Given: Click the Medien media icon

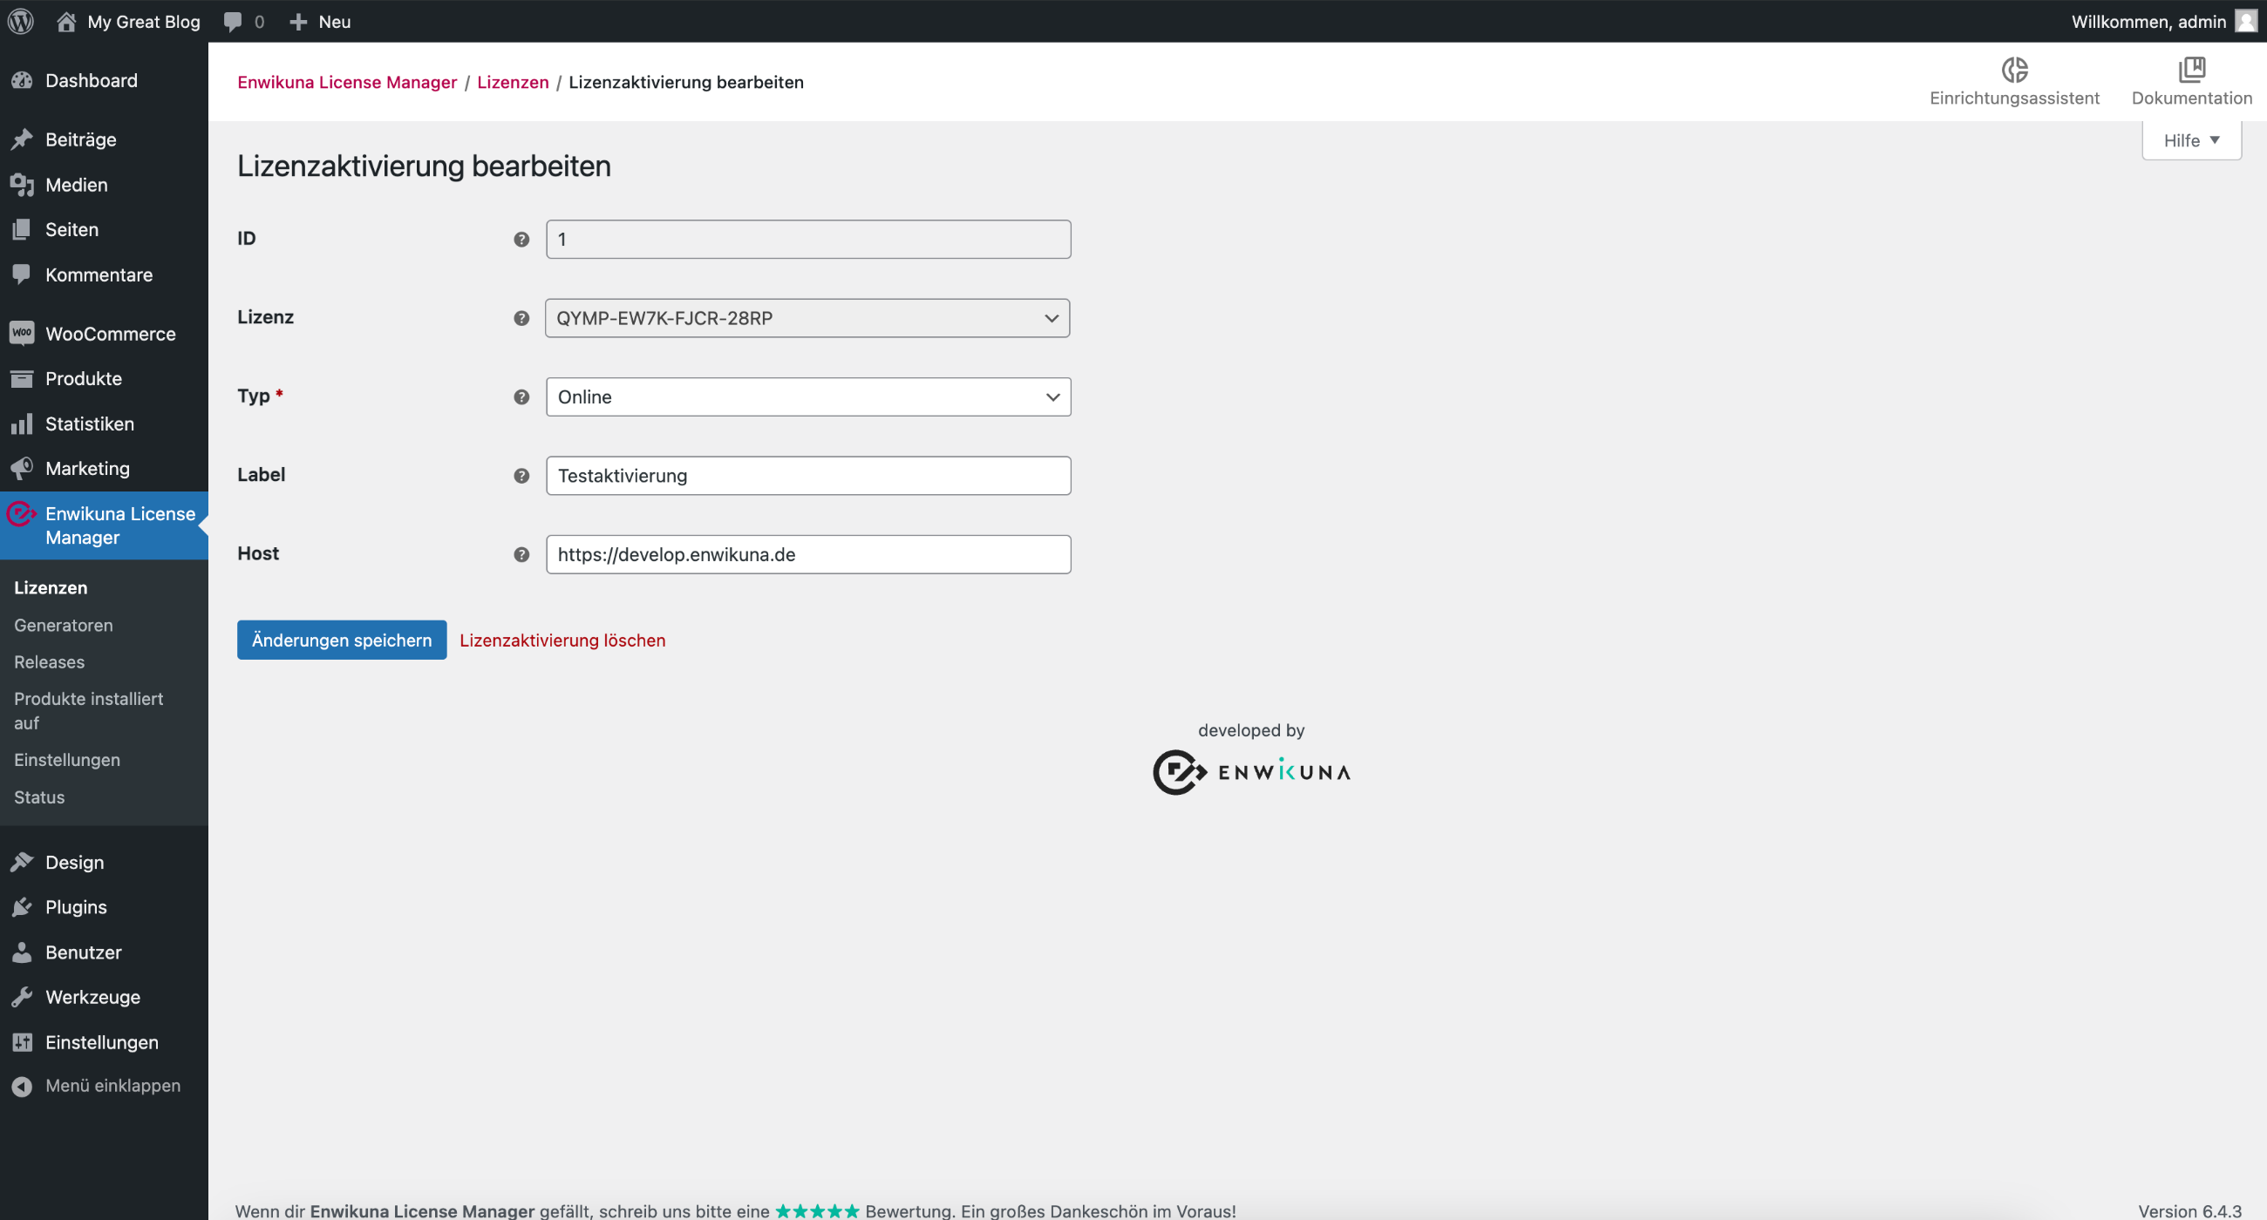Looking at the screenshot, I should (x=22, y=185).
